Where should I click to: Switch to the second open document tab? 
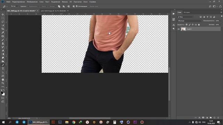pyautogui.click(x=54, y=11)
